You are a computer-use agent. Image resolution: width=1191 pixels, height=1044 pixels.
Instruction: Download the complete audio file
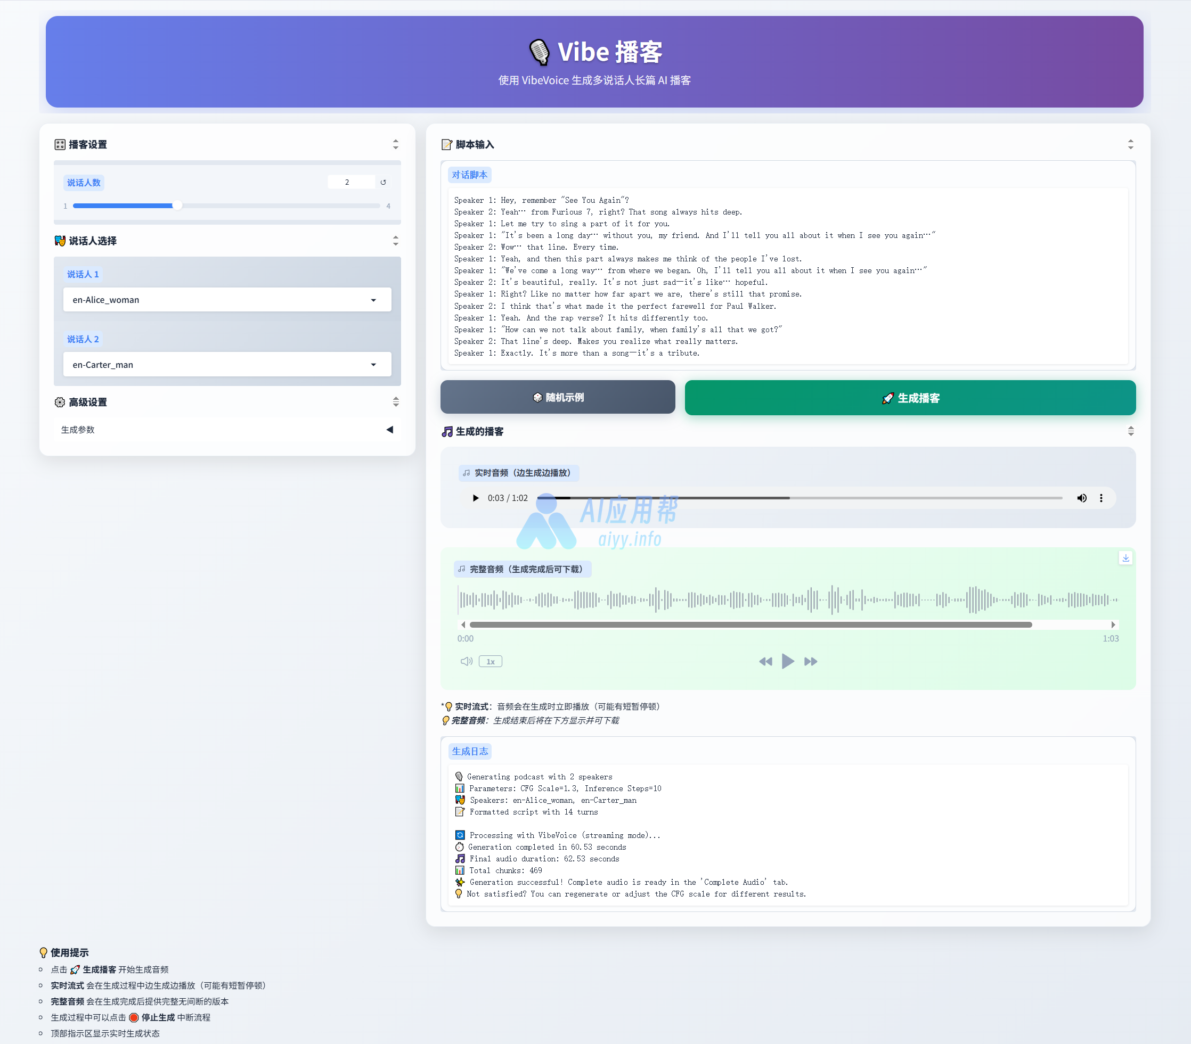(x=1125, y=558)
